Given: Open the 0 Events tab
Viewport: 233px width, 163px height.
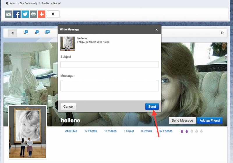Looking at the screenshot, I should tap(146, 131).
